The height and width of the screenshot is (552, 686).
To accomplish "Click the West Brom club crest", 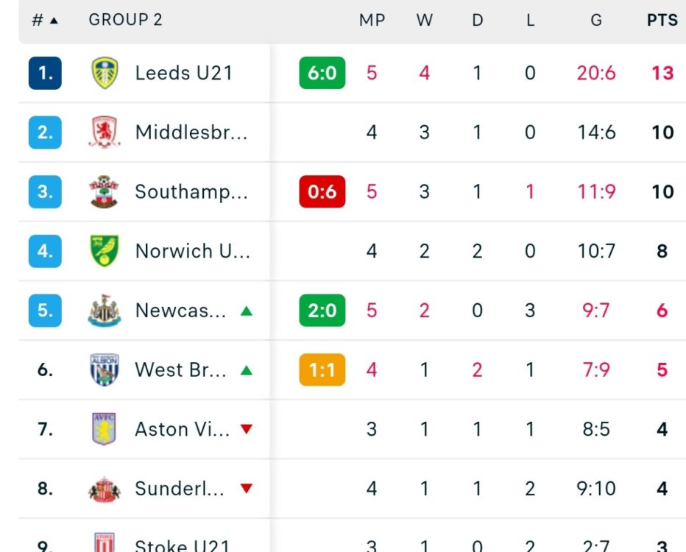I will click(x=105, y=369).
